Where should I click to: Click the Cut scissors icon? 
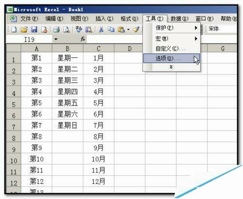pos(101,30)
